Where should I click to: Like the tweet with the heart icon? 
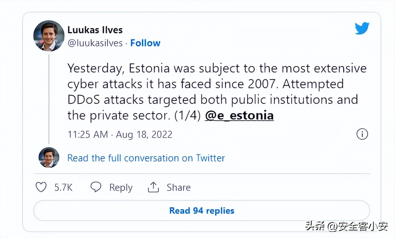tap(41, 187)
